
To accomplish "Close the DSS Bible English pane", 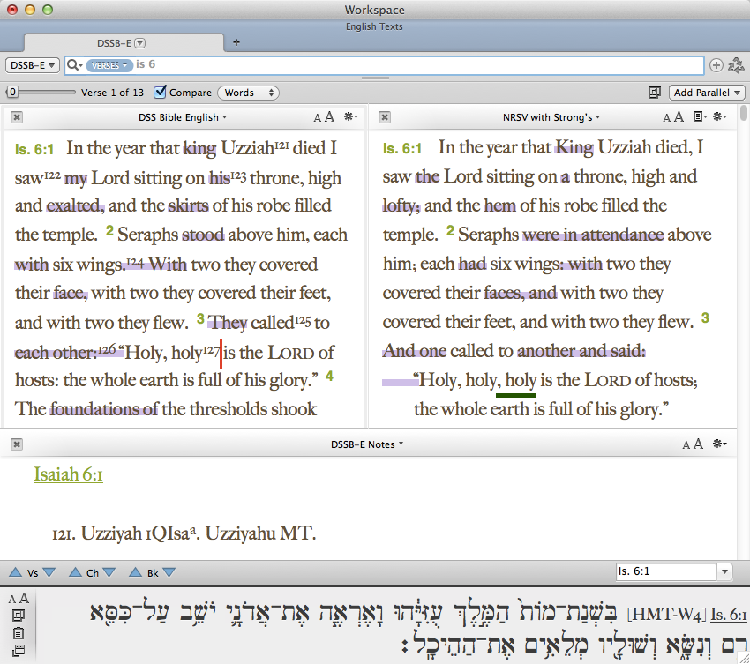I will coord(17,117).
